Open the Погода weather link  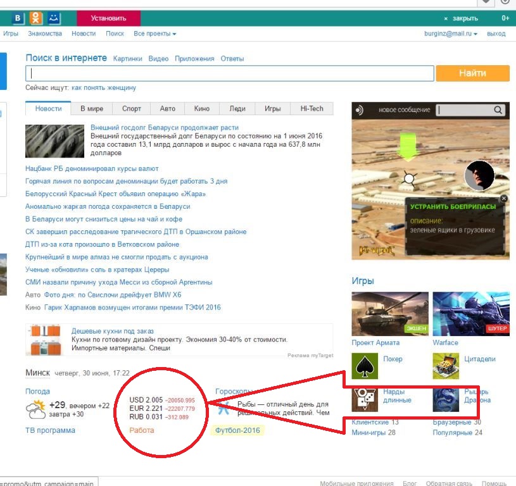(x=37, y=391)
